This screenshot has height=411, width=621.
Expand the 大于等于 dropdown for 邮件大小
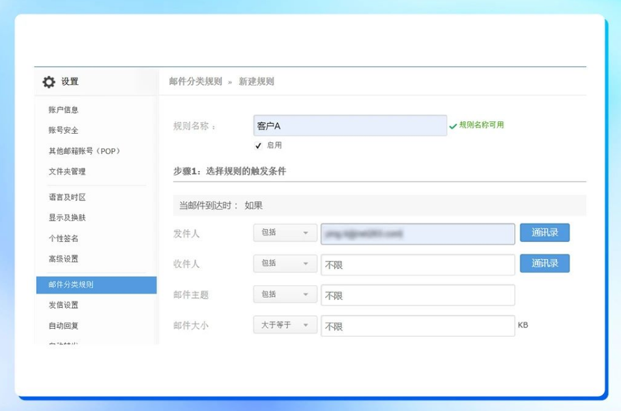(x=285, y=324)
